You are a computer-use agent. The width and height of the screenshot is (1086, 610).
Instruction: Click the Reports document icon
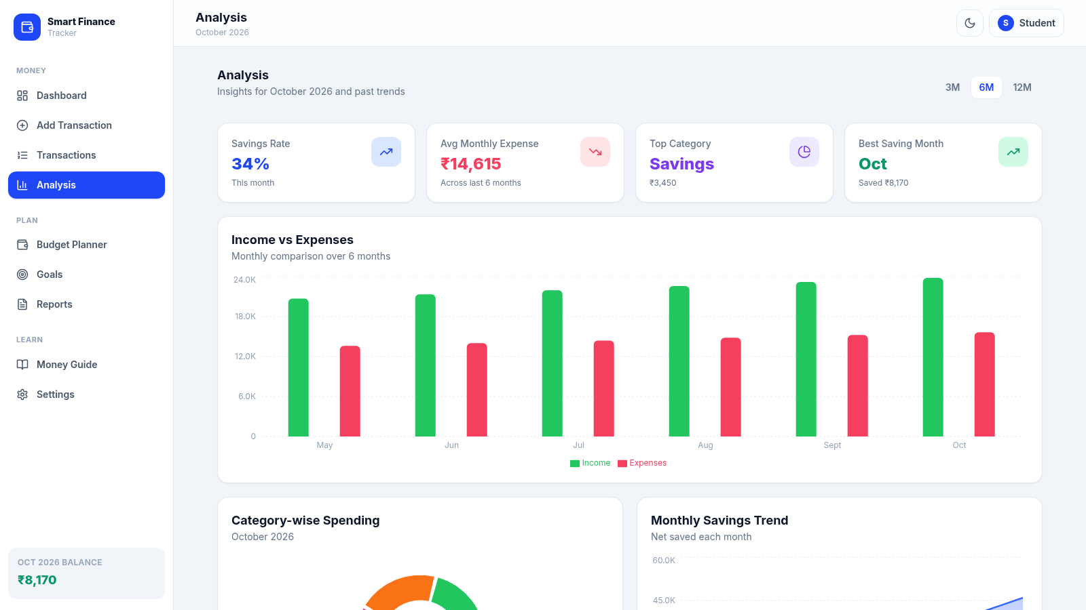click(x=22, y=304)
